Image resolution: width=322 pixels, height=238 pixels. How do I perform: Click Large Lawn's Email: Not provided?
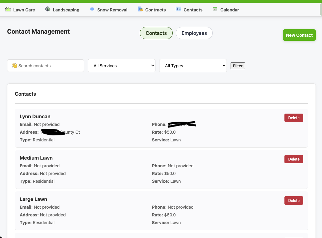pos(40,207)
